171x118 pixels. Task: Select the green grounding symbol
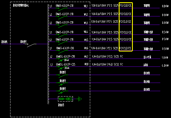click(x=79, y=99)
